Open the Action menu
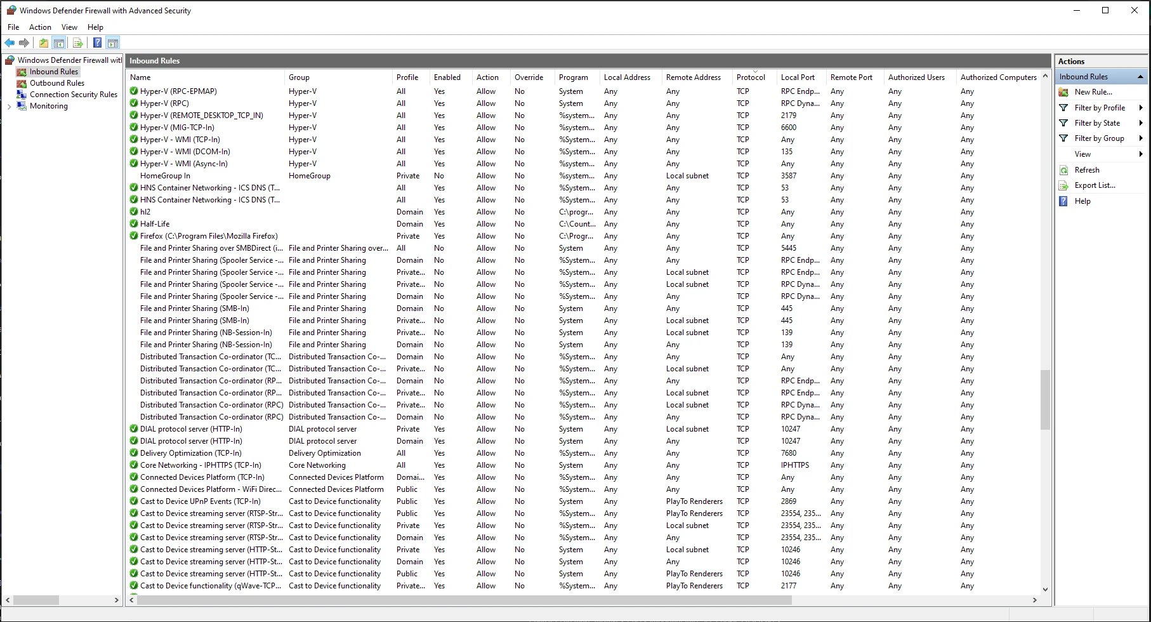1151x622 pixels. coord(40,27)
